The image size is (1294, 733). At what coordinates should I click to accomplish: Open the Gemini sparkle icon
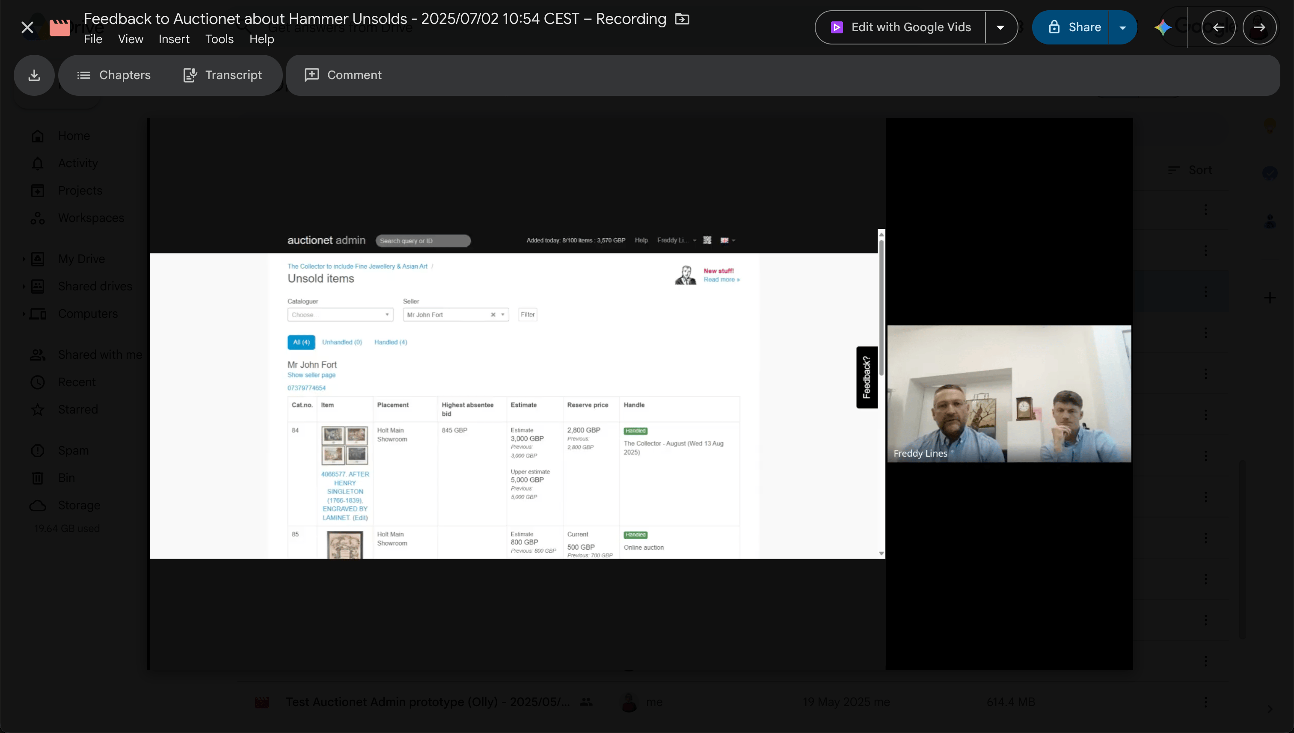pyautogui.click(x=1163, y=27)
